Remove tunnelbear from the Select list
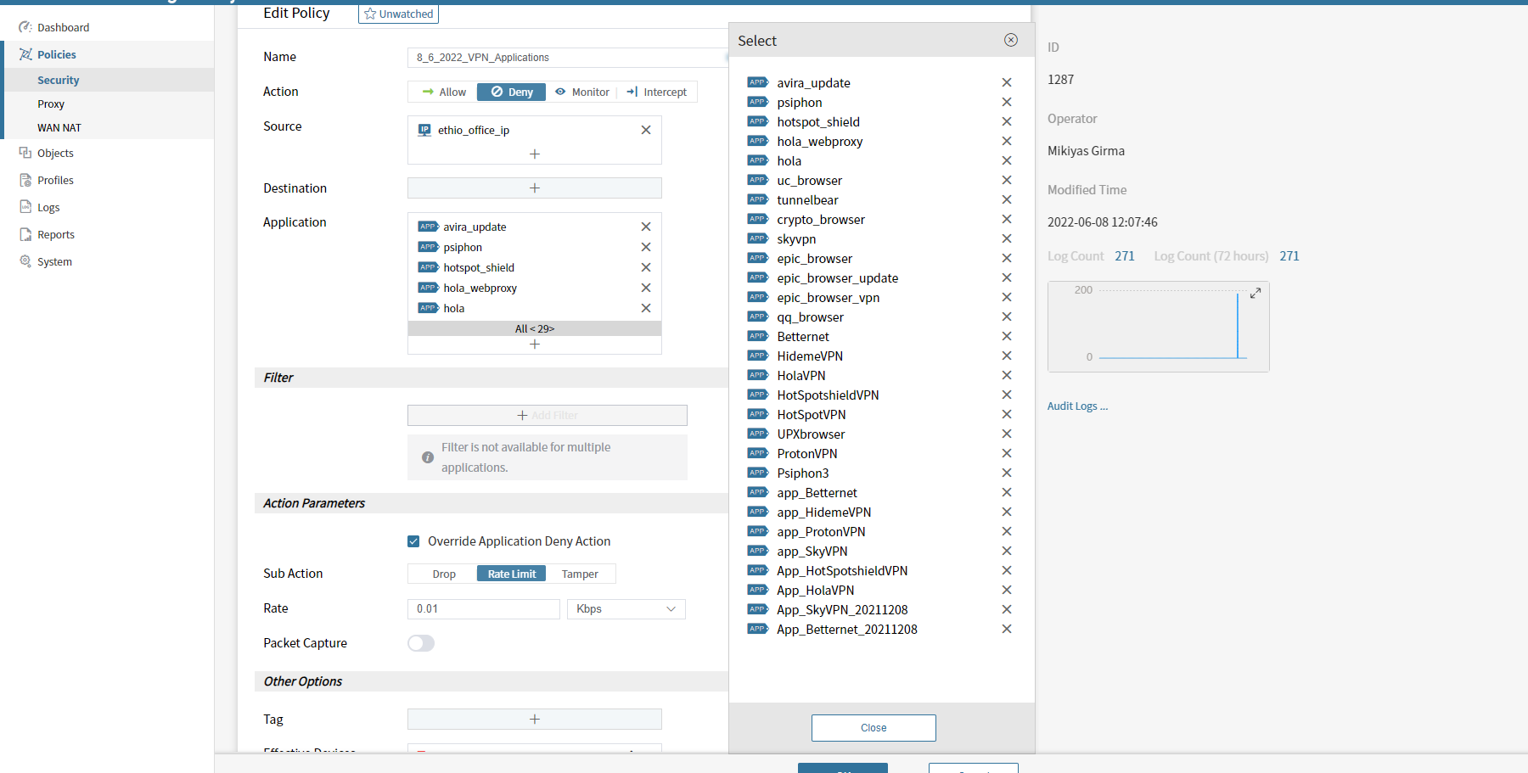 [x=1006, y=200]
